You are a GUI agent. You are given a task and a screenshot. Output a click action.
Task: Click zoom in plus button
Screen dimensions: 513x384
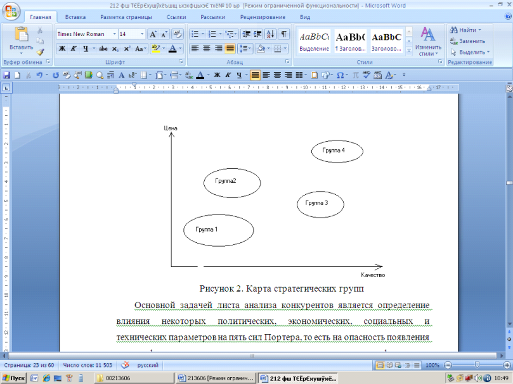point(507,365)
